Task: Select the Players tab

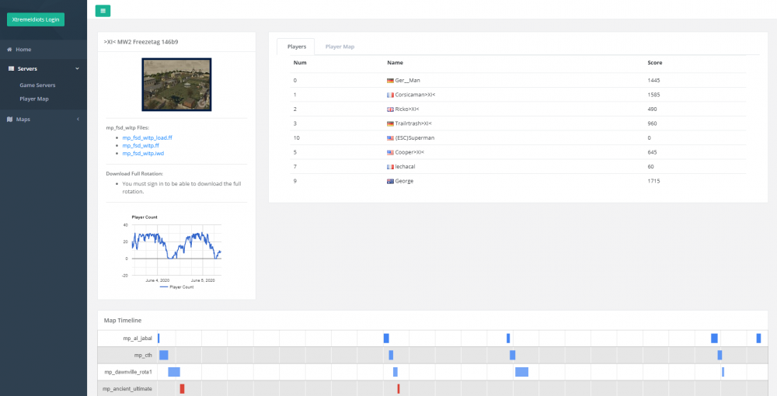Action: [x=296, y=47]
